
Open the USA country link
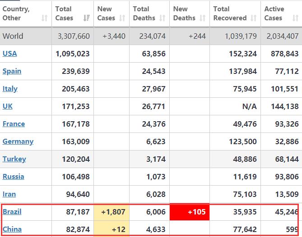tap(9, 54)
